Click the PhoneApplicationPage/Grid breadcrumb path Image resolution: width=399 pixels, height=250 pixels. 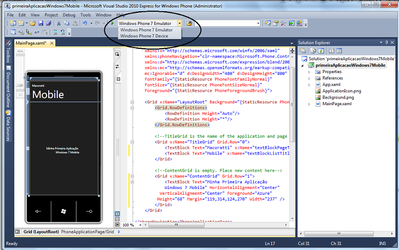click(x=87, y=232)
